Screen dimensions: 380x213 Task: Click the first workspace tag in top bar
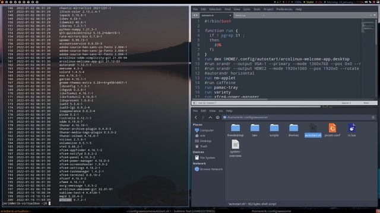[x=2, y=2]
